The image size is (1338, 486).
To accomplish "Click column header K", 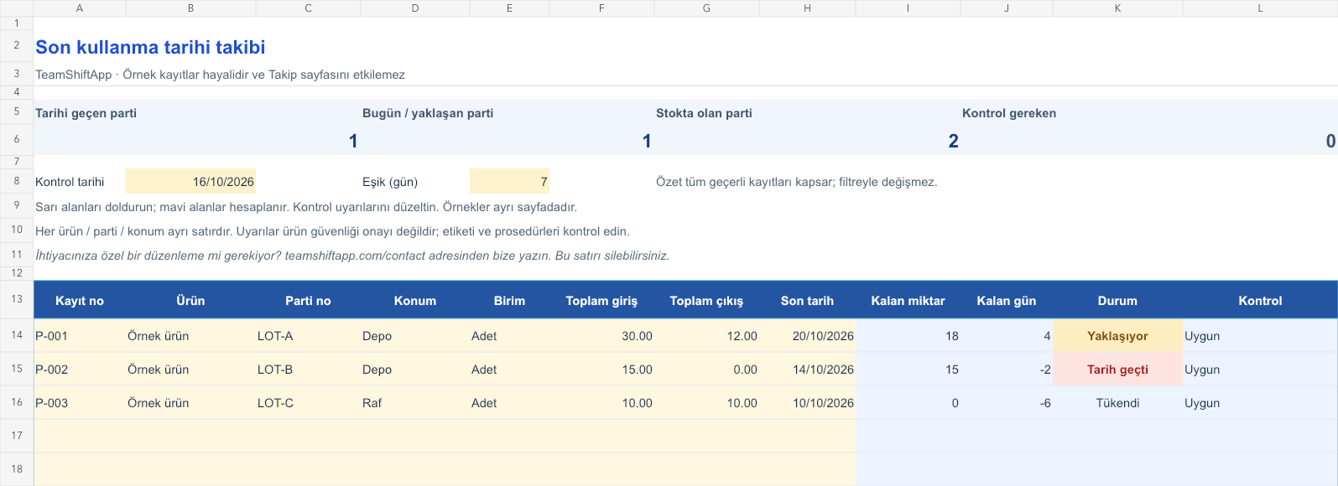I will pos(1117,8).
